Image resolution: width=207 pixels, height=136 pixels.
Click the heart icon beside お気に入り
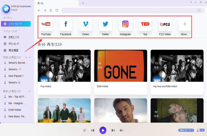pyautogui.click(x=5, y=37)
